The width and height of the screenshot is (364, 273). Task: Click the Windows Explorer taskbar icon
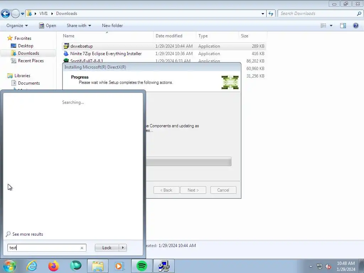[x=98, y=266]
